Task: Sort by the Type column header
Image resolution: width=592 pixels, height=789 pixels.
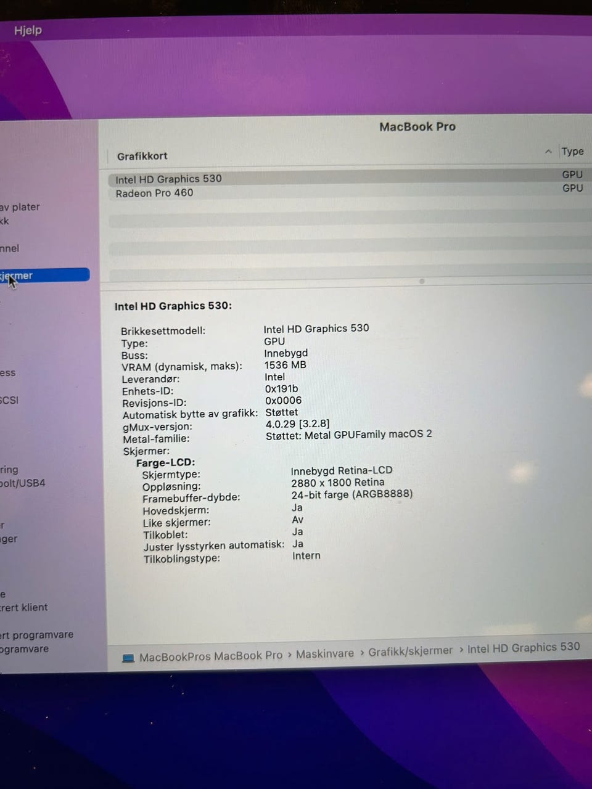Action: [x=572, y=151]
